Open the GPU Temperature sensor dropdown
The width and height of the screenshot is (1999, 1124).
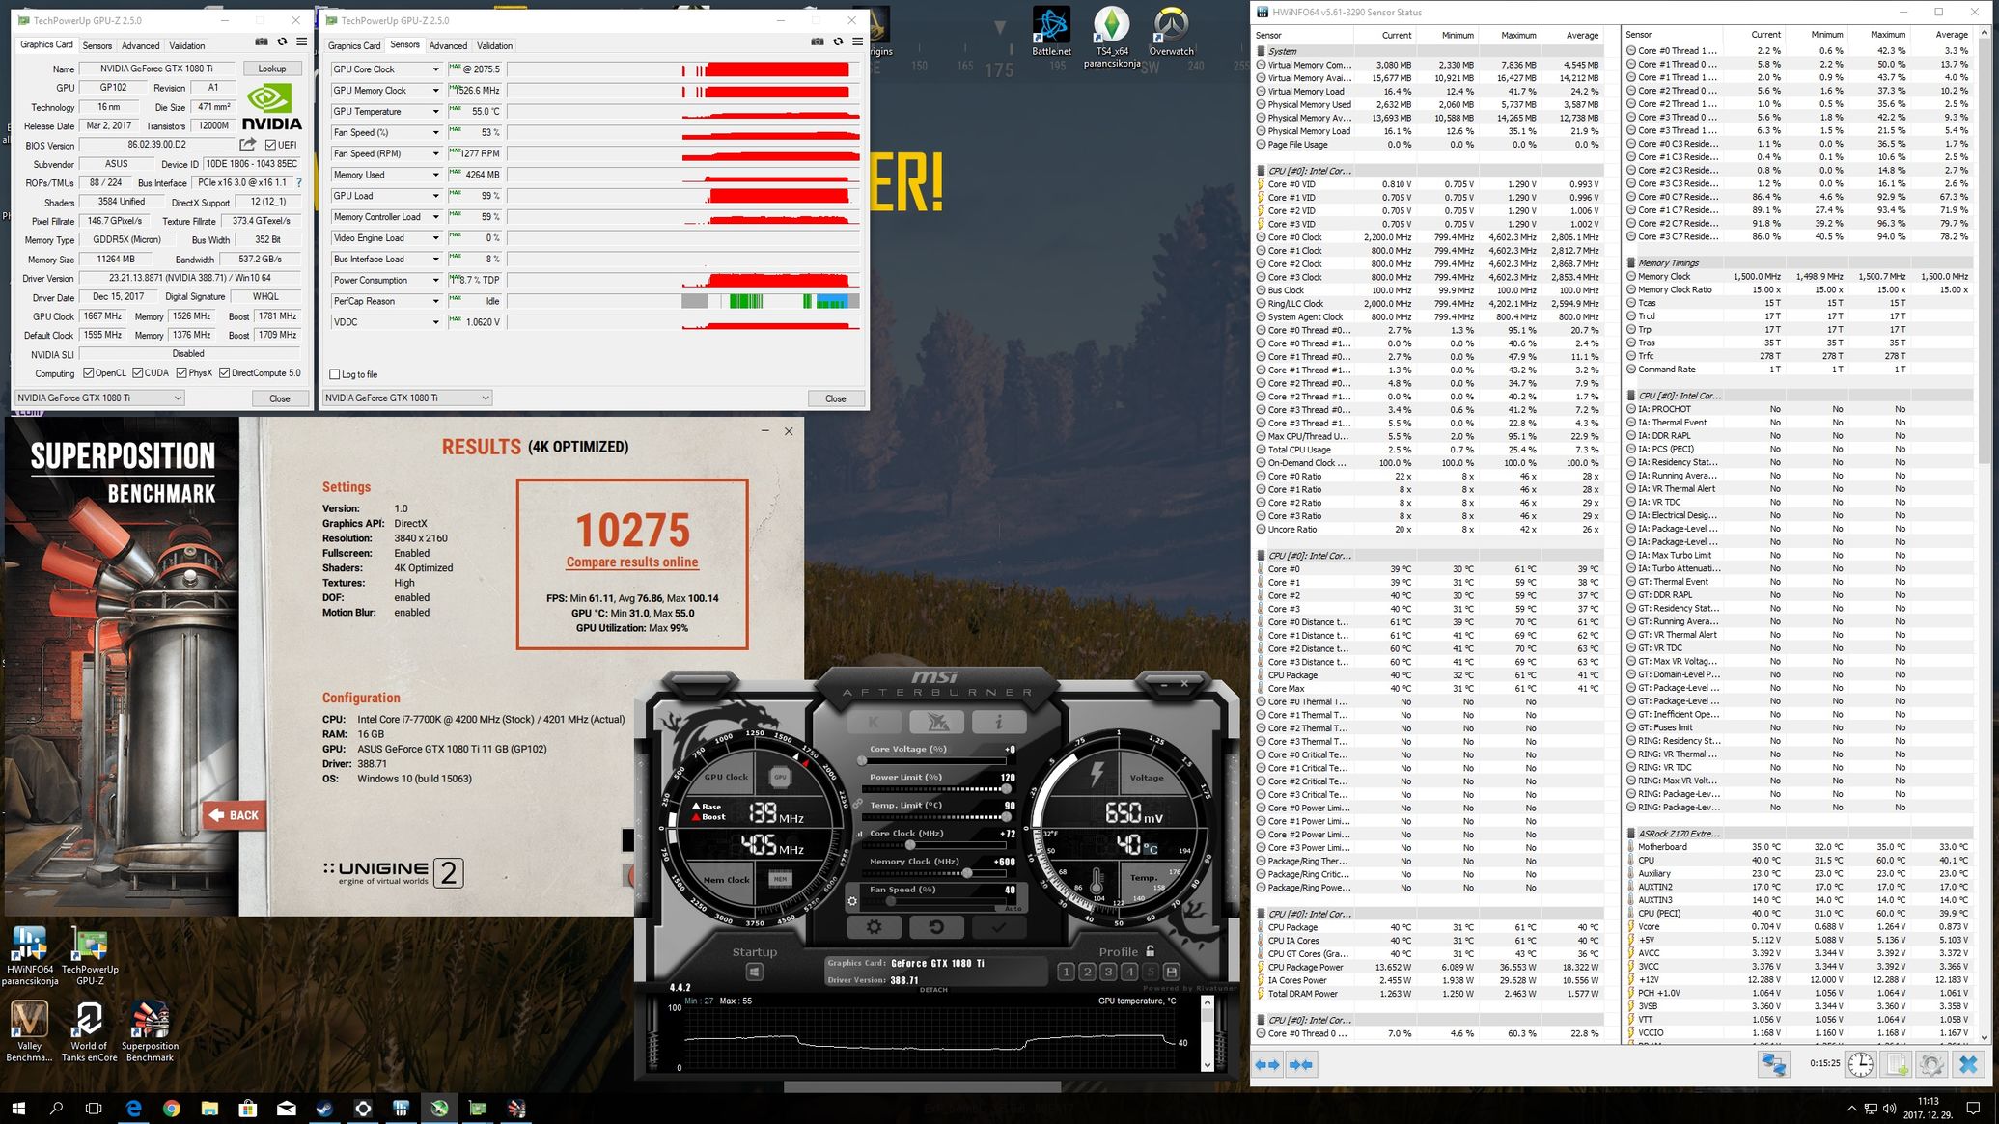434,112
